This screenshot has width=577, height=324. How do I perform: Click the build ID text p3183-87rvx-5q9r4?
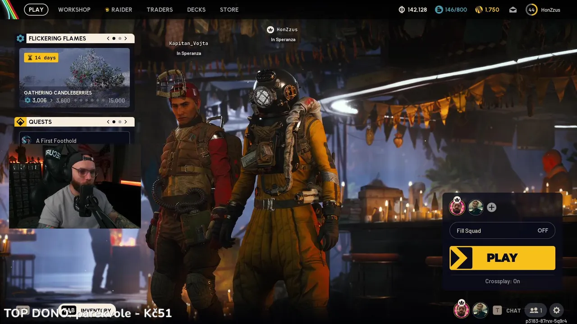click(546, 321)
